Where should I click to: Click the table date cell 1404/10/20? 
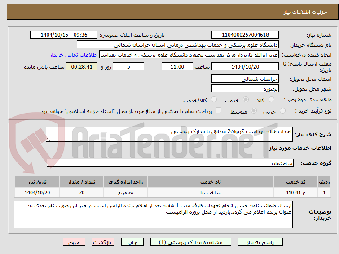(x=37, y=193)
